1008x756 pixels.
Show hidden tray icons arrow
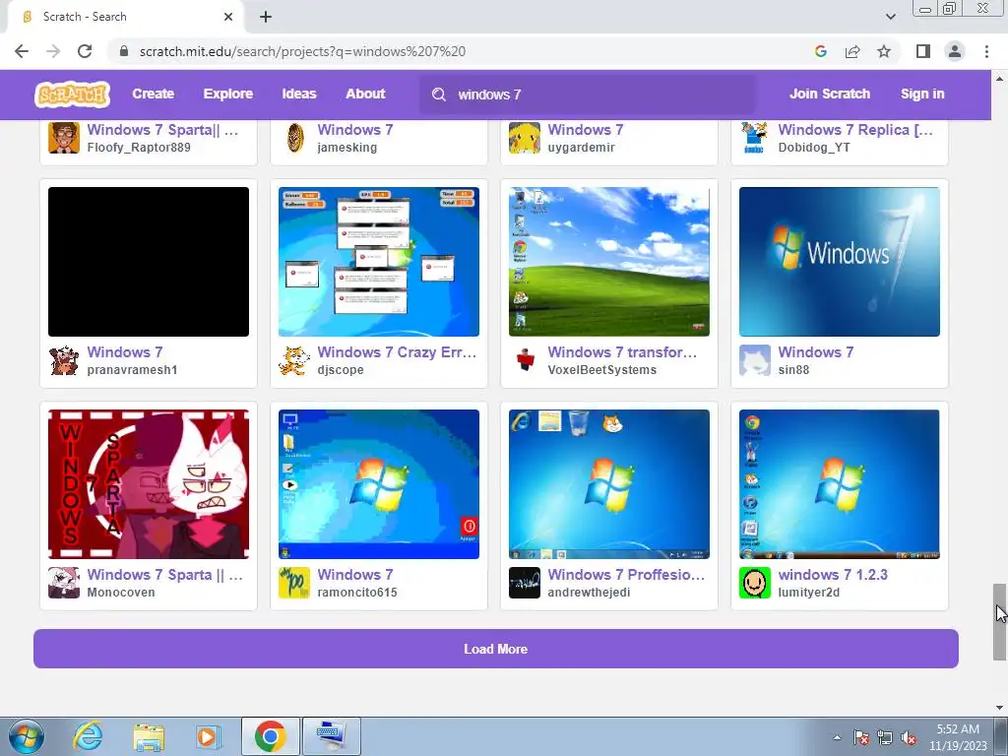tap(837, 737)
